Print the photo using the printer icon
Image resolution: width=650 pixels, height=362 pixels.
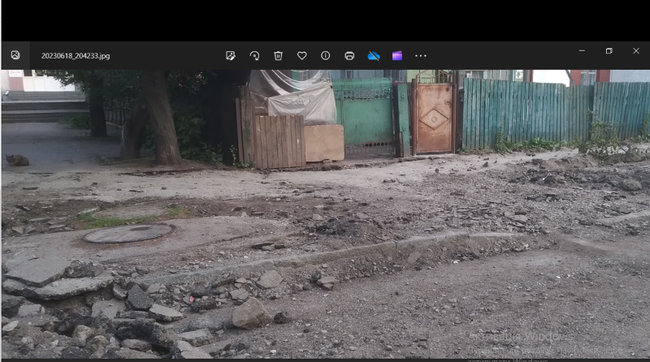[349, 55]
